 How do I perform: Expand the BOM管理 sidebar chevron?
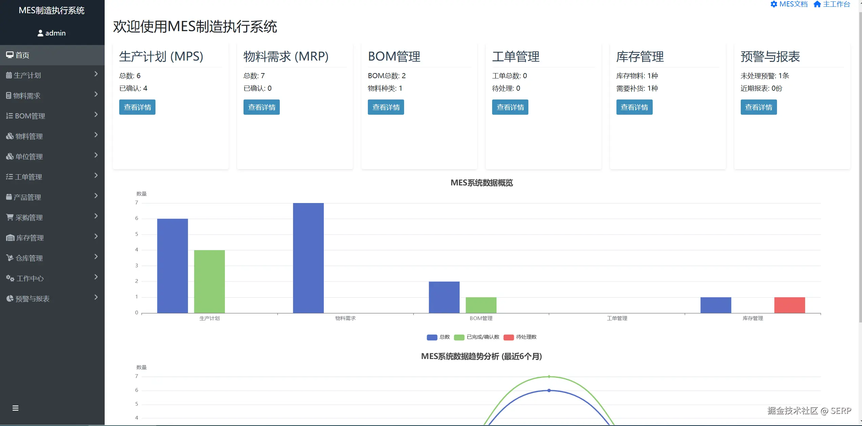click(x=96, y=114)
